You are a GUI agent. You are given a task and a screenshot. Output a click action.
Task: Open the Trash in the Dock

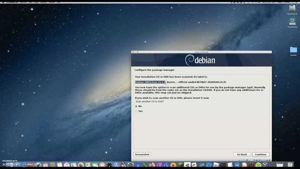point(290,165)
